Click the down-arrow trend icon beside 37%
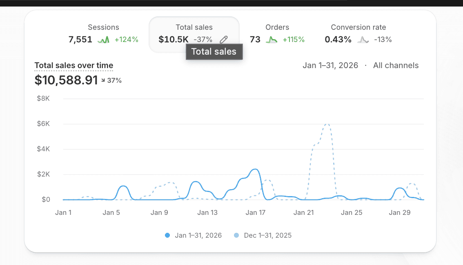The image size is (463, 265). [103, 80]
